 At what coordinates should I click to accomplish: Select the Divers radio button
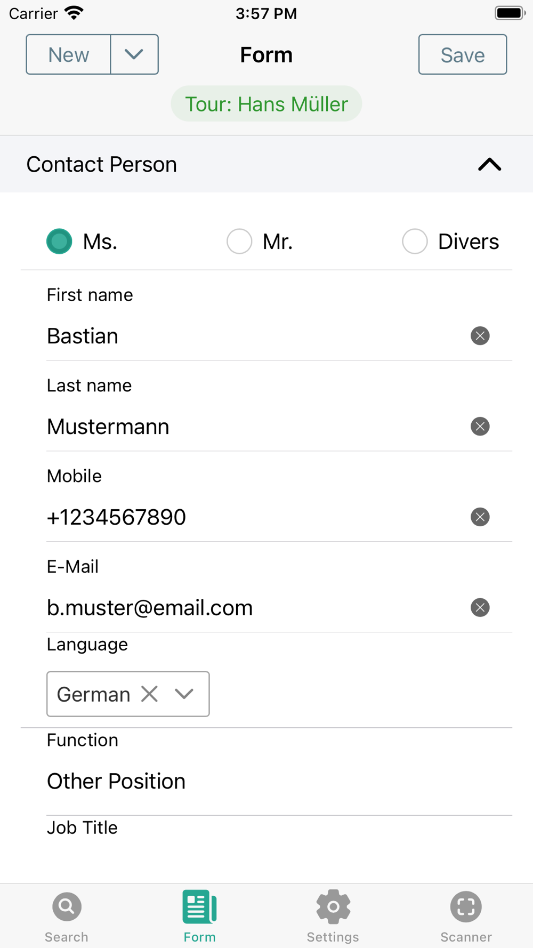(x=415, y=242)
